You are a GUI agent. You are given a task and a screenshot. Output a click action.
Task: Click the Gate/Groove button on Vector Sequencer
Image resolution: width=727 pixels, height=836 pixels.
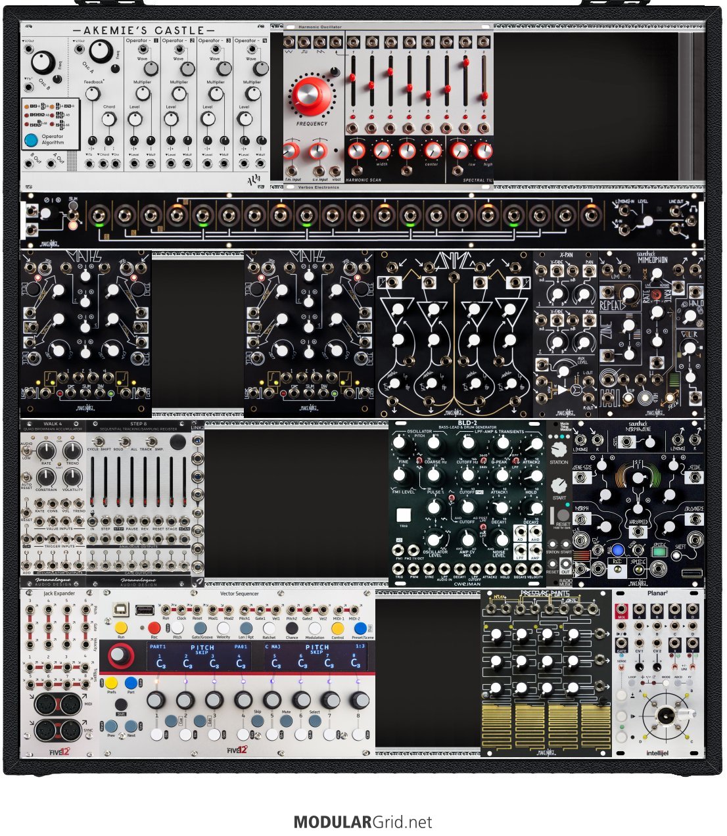pos(200,628)
